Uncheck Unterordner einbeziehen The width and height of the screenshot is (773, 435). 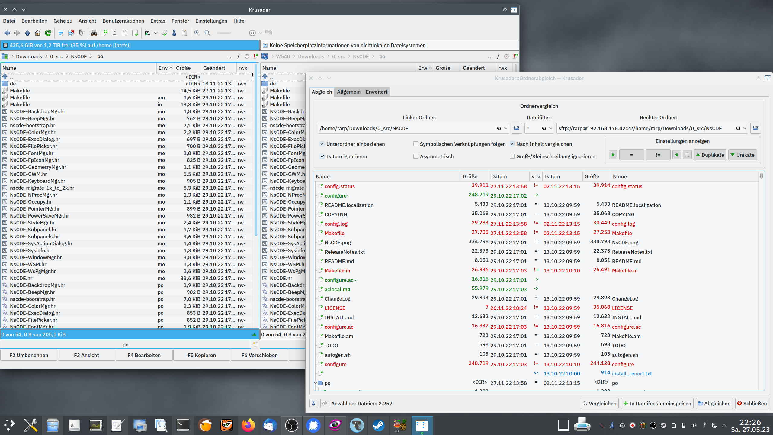pyautogui.click(x=322, y=144)
